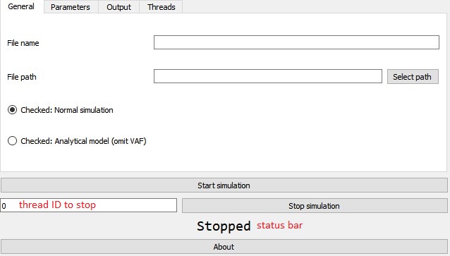Viewport: 450px width, 256px height.
Task: Switch to the General tab
Action: click(x=22, y=6)
